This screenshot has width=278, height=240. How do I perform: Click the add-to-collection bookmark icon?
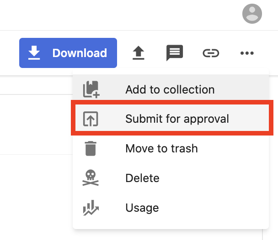91,89
